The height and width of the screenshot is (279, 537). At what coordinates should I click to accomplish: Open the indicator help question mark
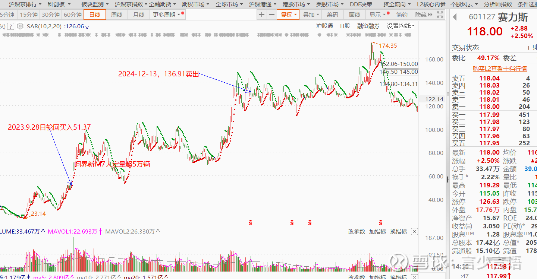[x=10, y=26]
